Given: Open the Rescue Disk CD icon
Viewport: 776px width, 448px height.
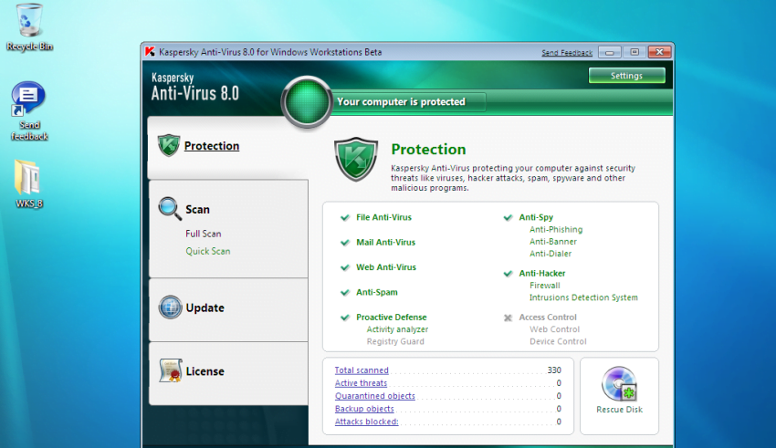Looking at the screenshot, I should [619, 383].
